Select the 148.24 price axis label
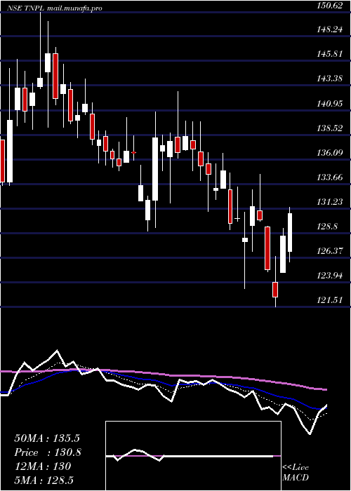 point(329,29)
